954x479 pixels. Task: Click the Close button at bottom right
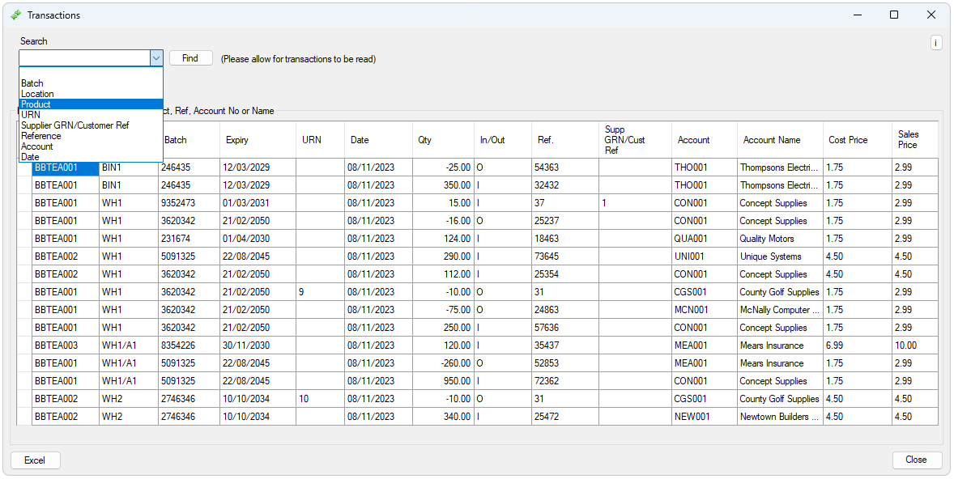(916, 460)
